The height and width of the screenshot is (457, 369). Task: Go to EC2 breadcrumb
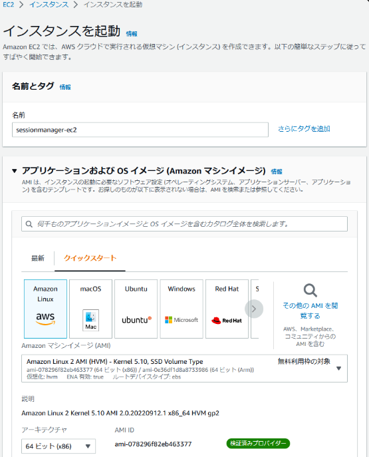9,5
